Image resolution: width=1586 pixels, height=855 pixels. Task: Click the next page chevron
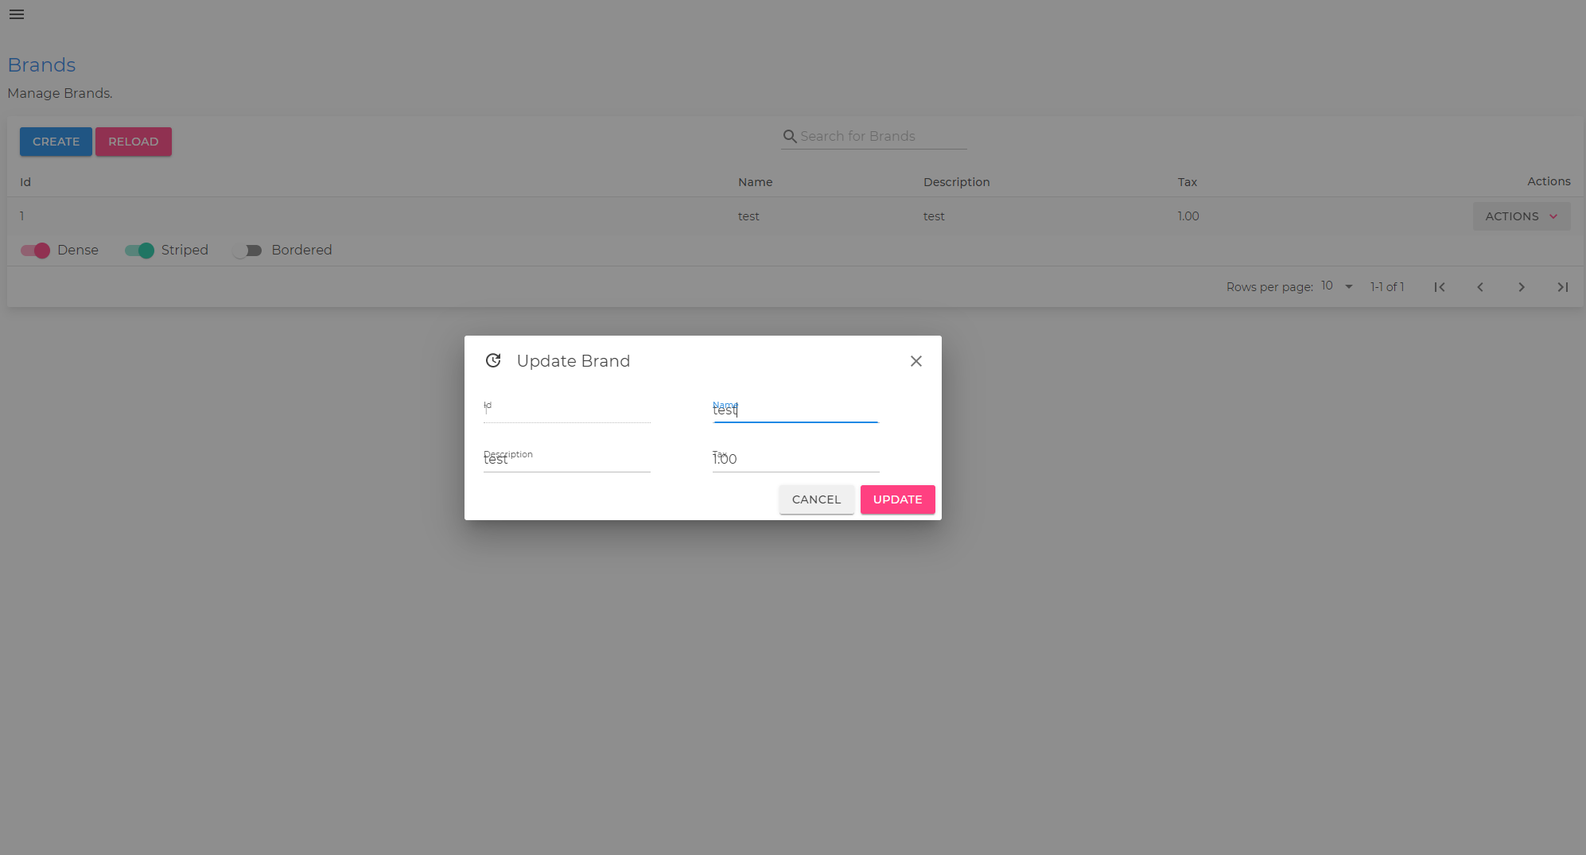(1522, 286)
